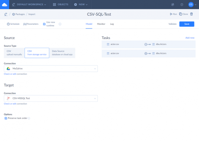The height and width of the screenshot is (142, 199).
Task: Click the blue Save button
Action: 187,24
